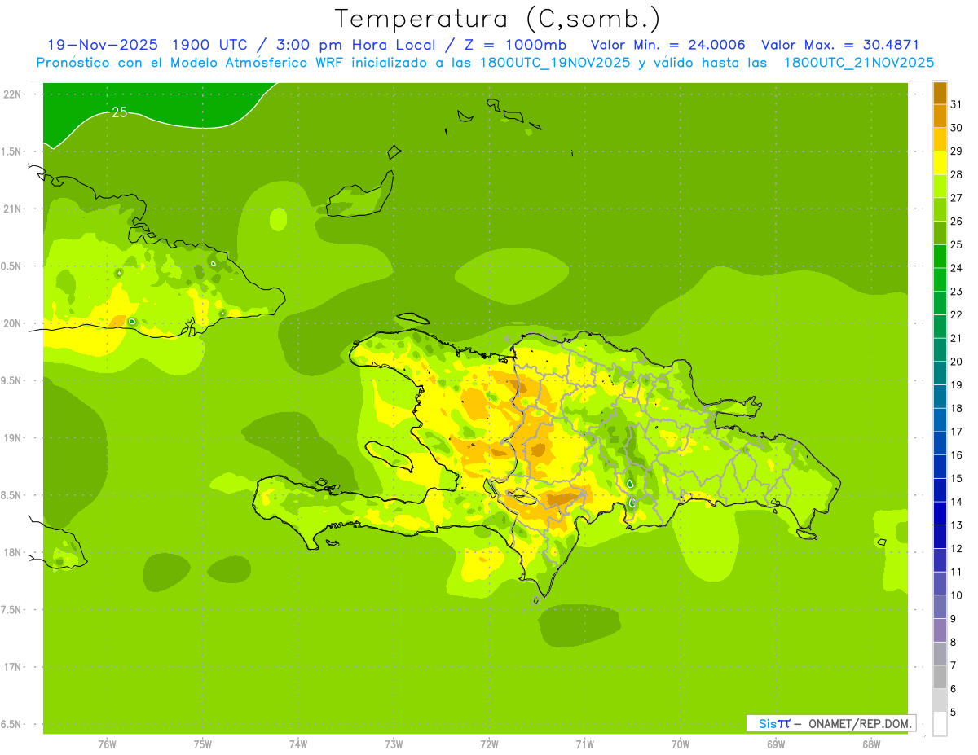Screen dimensions: 978x755
Task: Click the "28" color scale label
Action: 956,174
